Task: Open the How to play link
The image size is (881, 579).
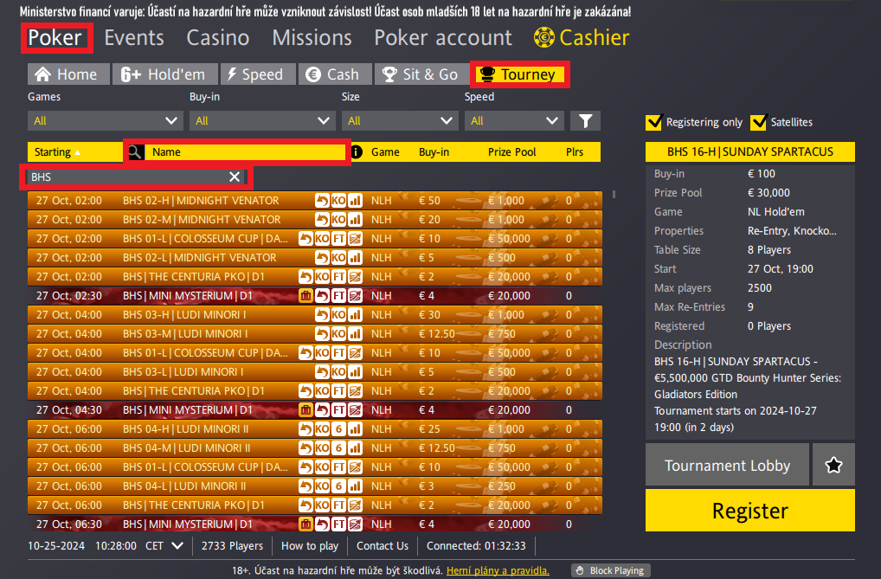Action: pyautogui.click(x=310, y=546)
